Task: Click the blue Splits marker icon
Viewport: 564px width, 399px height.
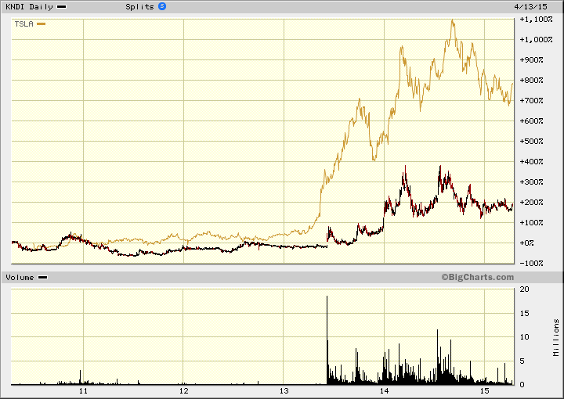Action: 162,6
